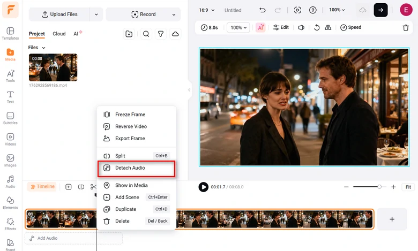Delete the clip using trash icon
Viewport: 418px width, 251px height.
[x=406, y=28]
